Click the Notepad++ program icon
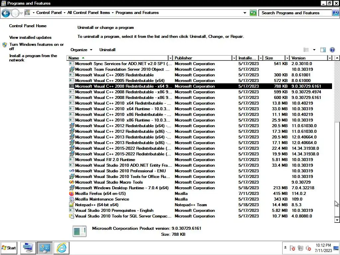This screenshot has width=340, height=255. [x=72, y=205]
